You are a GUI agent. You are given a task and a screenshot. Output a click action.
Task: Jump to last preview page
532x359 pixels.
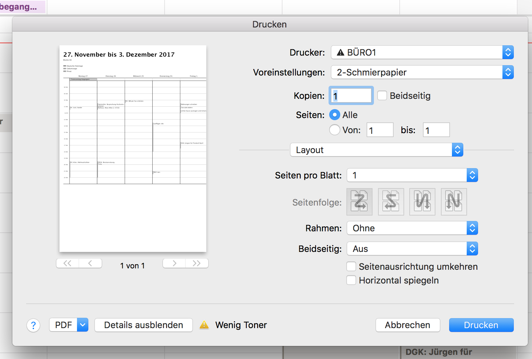coord(197,263)
